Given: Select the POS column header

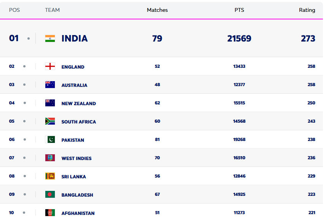Looking at the screenshot, I should [14, 10].
